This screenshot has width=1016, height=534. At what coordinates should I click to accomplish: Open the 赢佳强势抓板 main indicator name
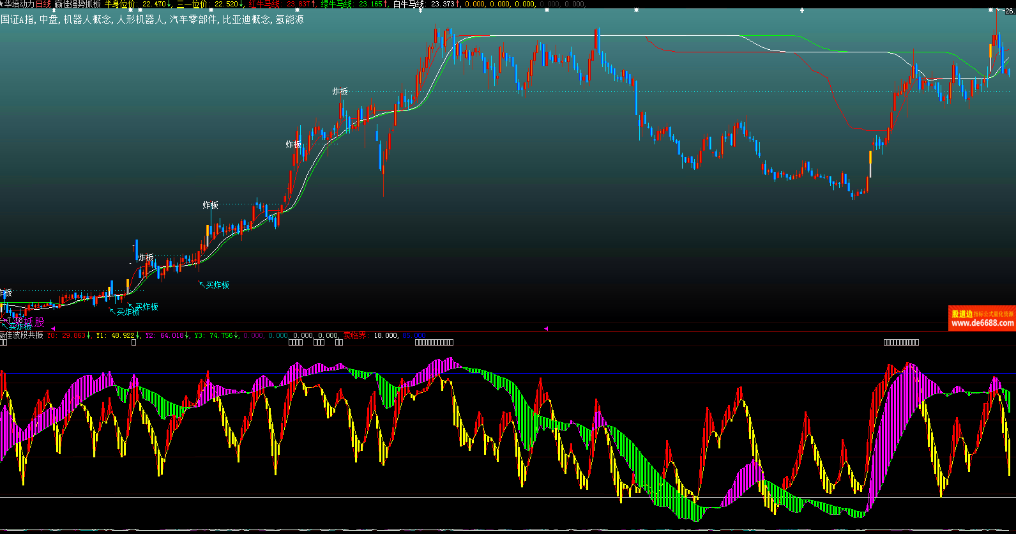pyautogui.click(x=77, y=4)
